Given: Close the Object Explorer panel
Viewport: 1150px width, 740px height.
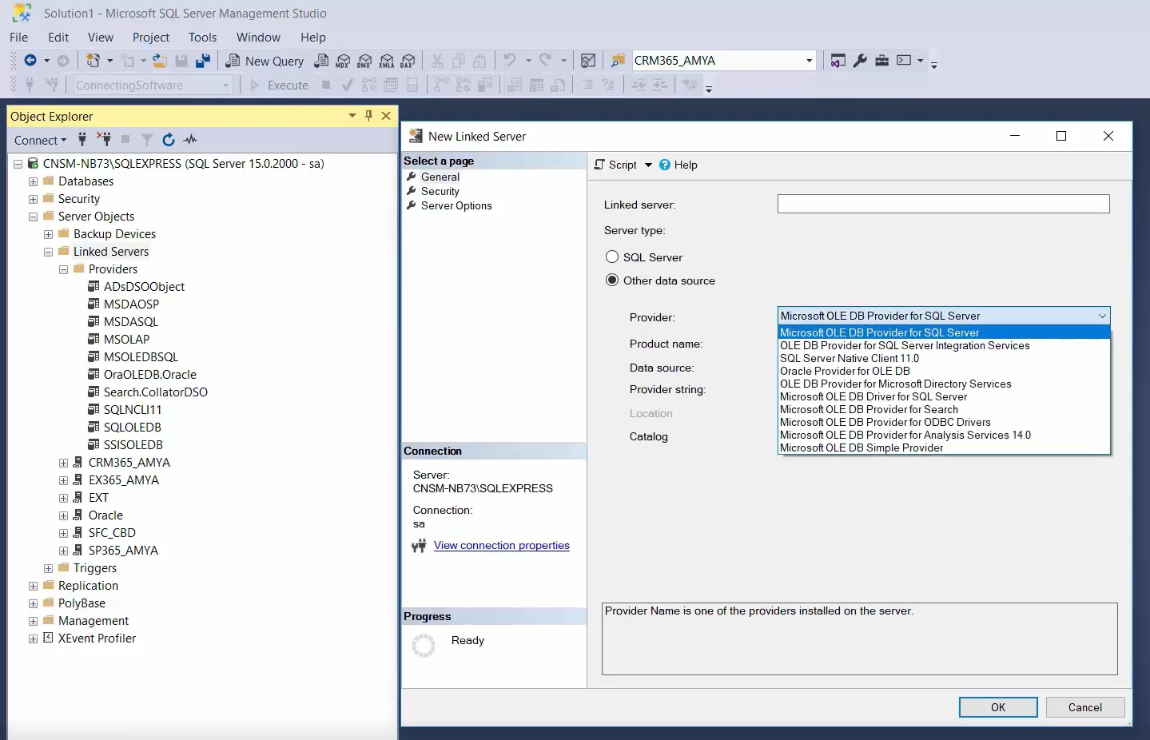Looking at the screenshot, I should coord(386,116).
